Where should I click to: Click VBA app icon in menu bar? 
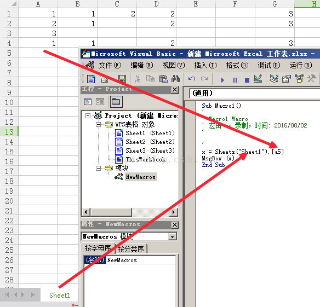pyautogui.click(x=90, y=65)
